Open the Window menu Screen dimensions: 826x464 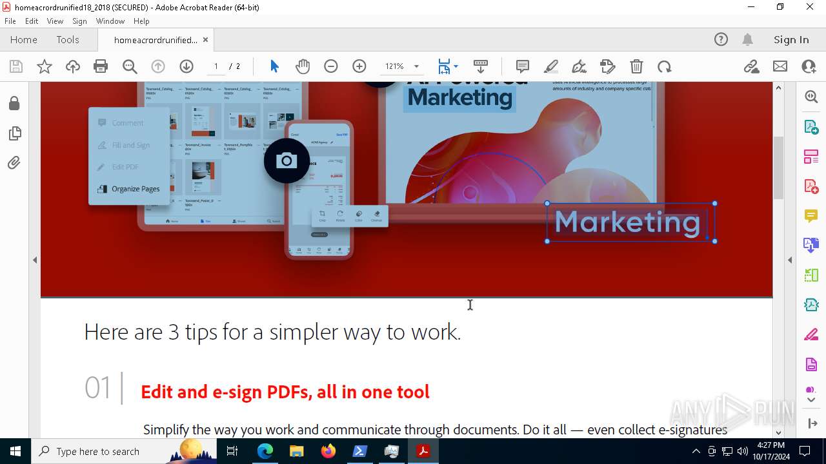110,21
